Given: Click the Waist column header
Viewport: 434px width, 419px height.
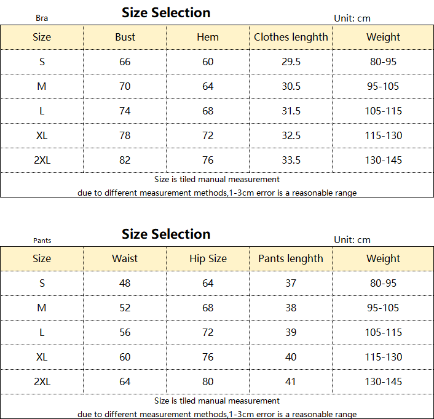Looking at the screenshot, I should tap(125, 258).
